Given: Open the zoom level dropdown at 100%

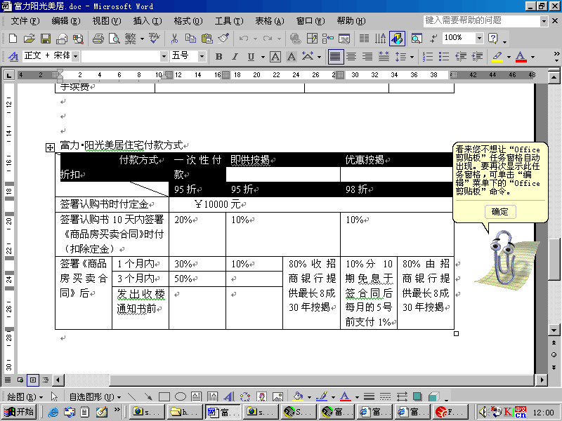Looking at the screenshot, I should (x=479, y=38).
